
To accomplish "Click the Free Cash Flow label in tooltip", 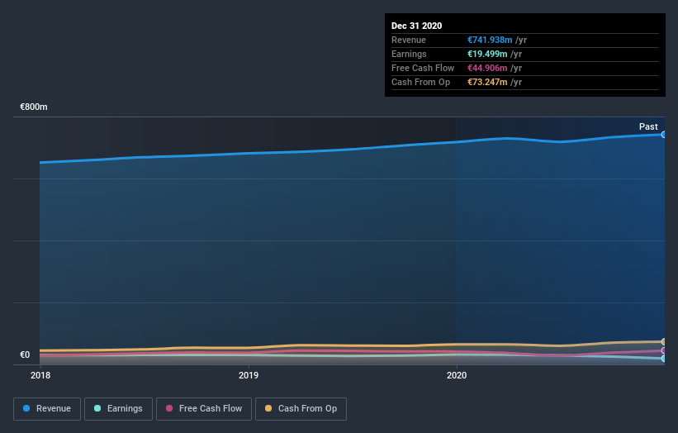I will click(423, 68).
